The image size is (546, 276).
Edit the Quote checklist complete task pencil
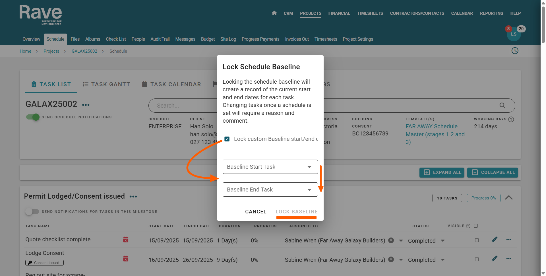pyautogui.click(x=495, y=240)
